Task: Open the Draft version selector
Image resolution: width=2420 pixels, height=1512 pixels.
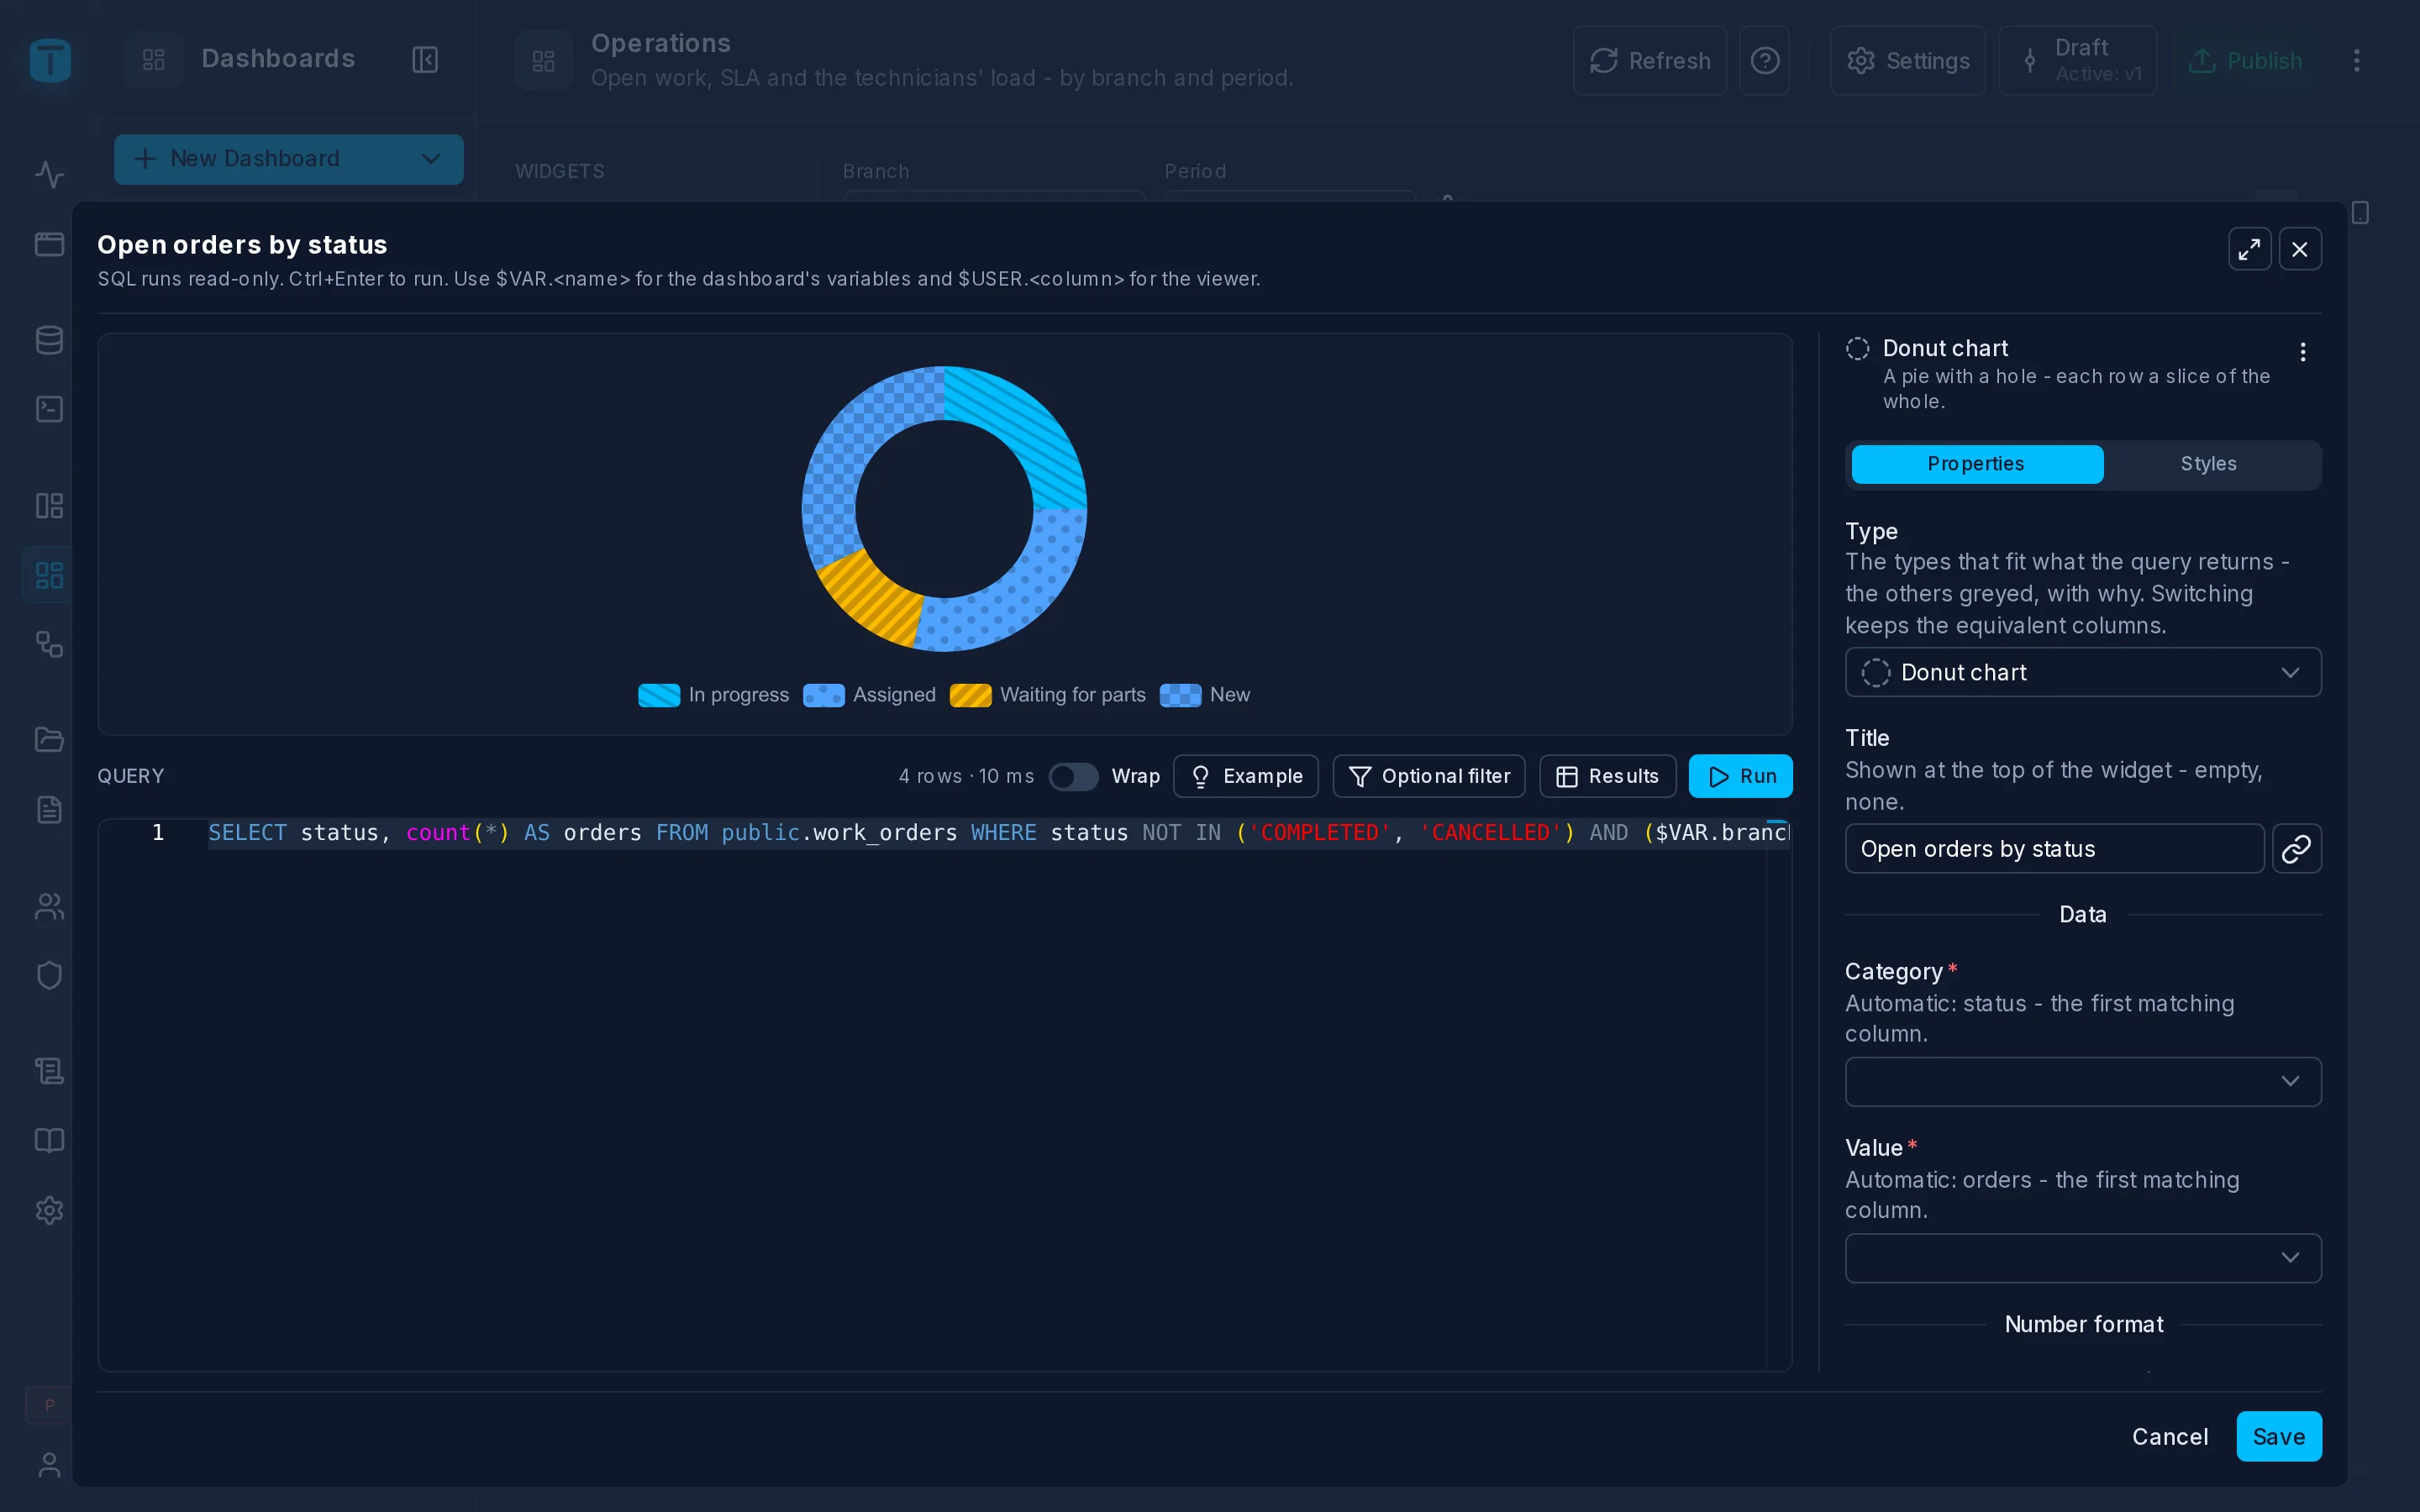Action: click(x=2077, y=61)
